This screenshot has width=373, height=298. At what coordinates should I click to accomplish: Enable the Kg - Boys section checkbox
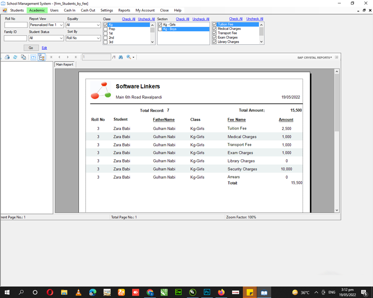(x=160, y=29)
